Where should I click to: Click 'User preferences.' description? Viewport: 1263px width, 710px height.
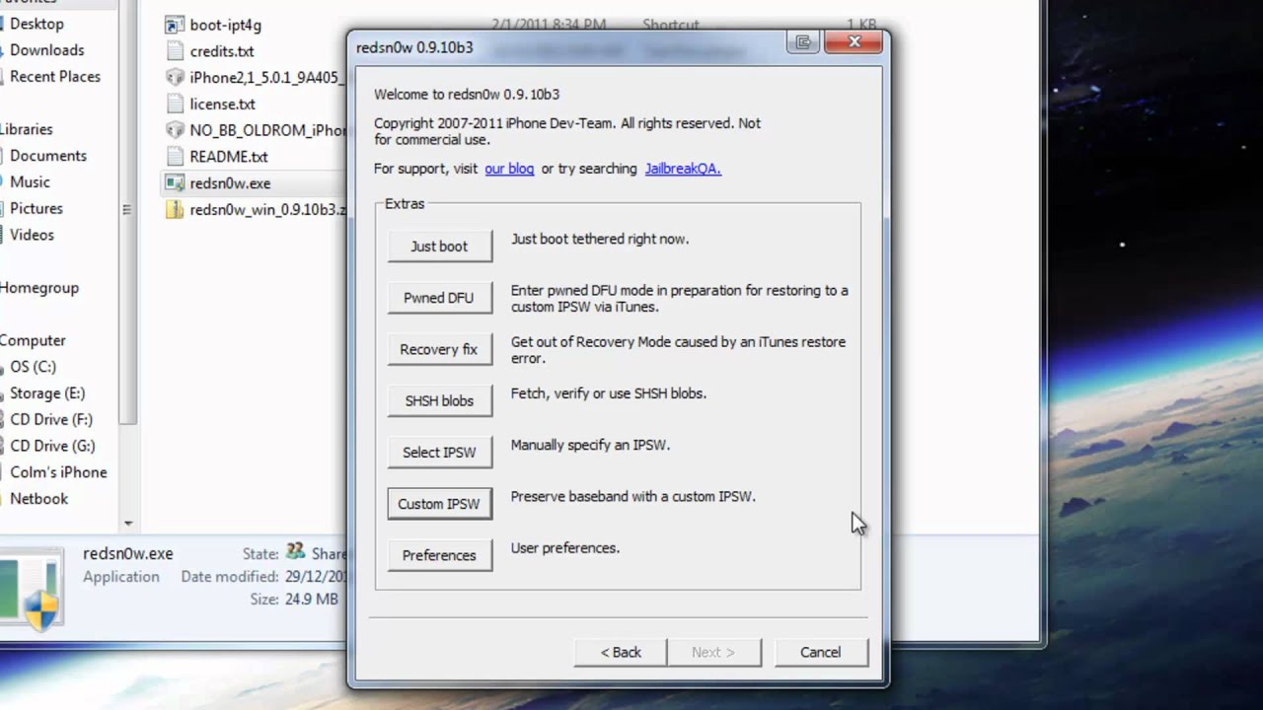tap(565, 548)
